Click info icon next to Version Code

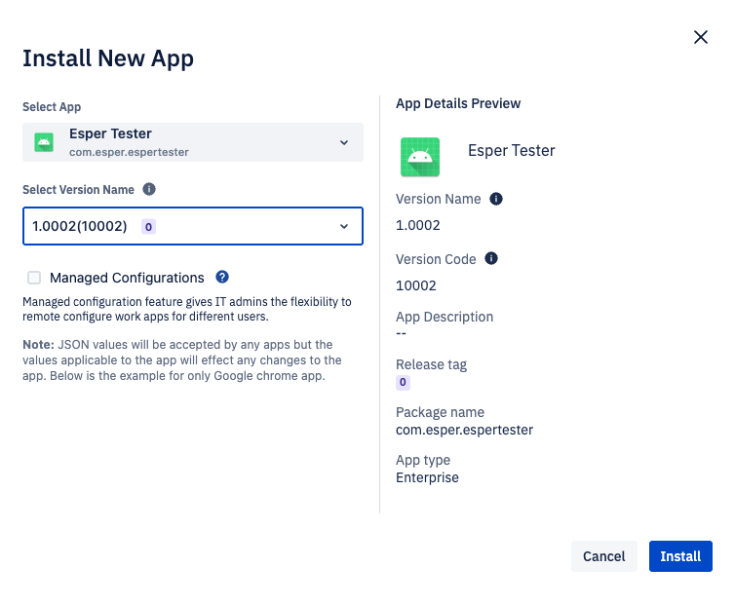pos(491,258)
